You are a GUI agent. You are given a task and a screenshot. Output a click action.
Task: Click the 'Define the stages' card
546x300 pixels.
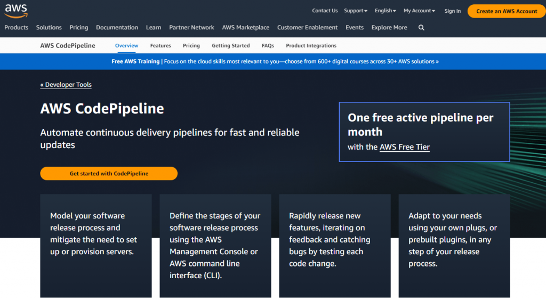click(215, 246)
